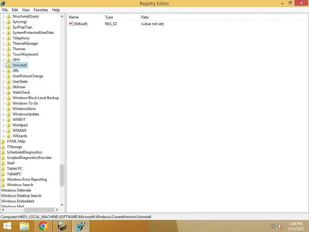Expand the TouchKeyboard key
The width and height of the screenshot is (309, 232).
point(3,55)
